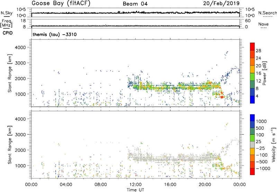The height and width of the screenshot is (192, 277).
Task: Click the frequency trace in the Freq panel
Action: click(135, 26)
